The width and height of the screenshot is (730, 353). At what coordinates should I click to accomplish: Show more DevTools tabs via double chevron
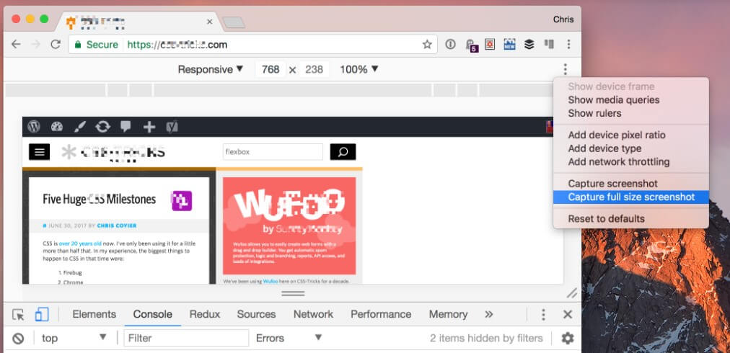point(489,314)
